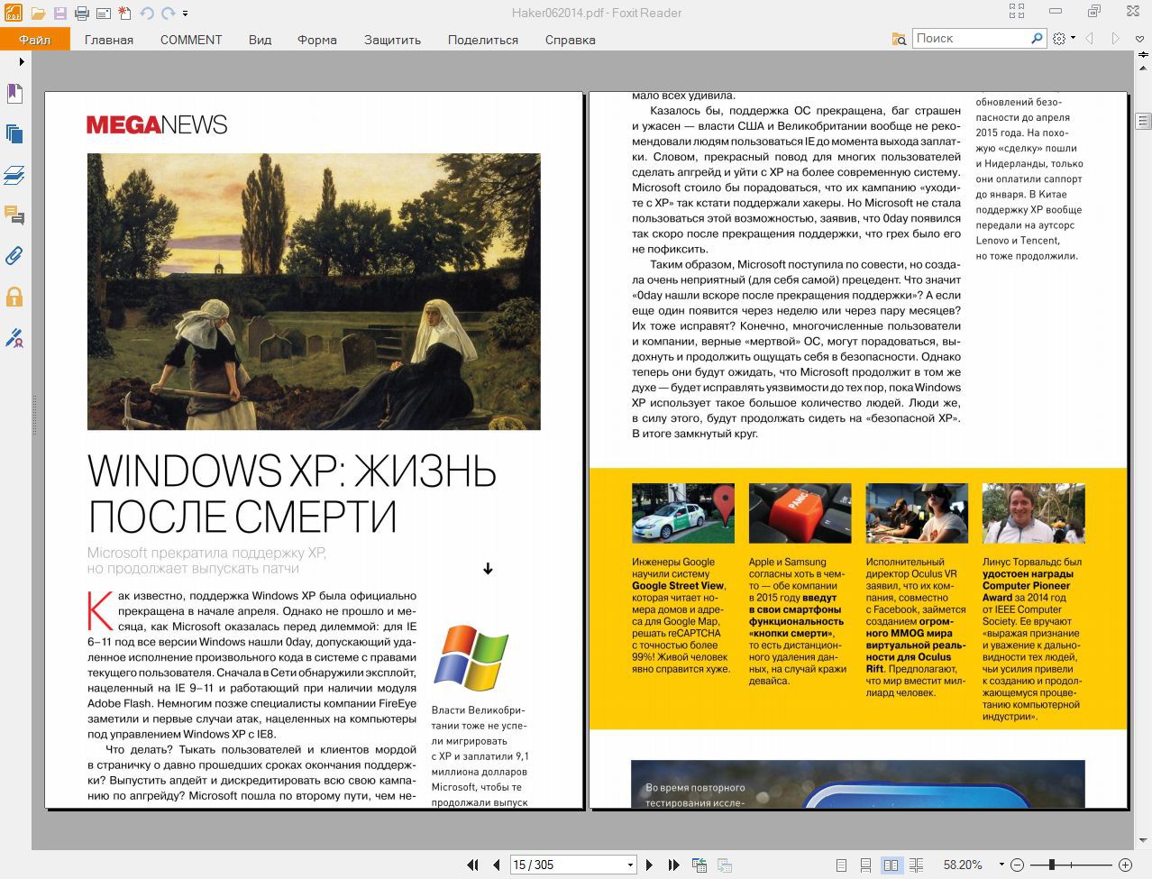The image size is (1152, 879).
Task: Open the Поделиться tab
Action: 483,40
